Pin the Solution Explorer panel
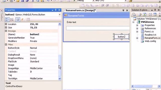Image resolution: width=161 pixels, height=90 pixels. pos(155,10)
